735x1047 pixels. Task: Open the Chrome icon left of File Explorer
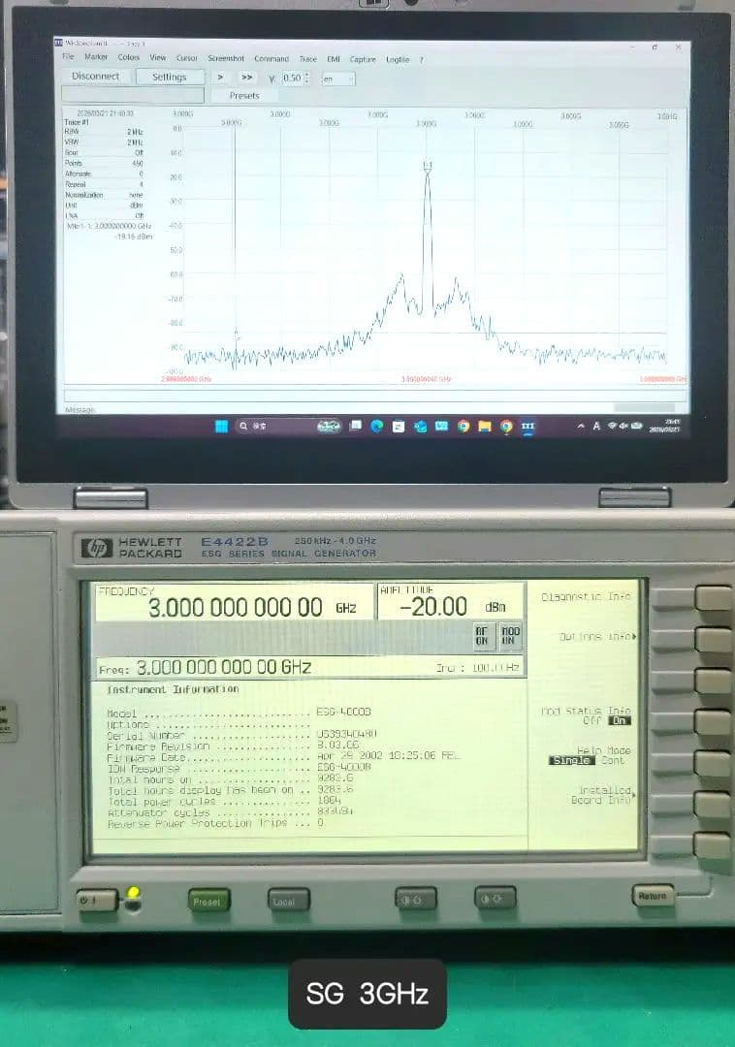point(463,426)
